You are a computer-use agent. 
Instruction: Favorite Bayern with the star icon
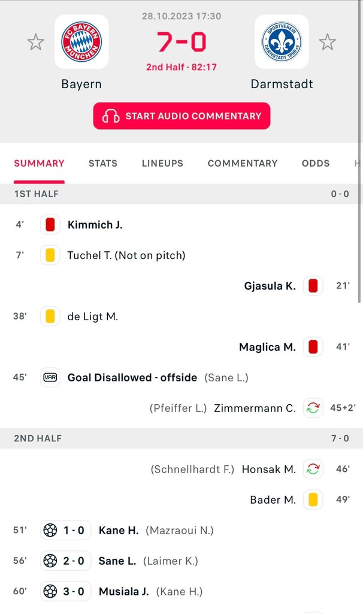(x=36, y=42)
